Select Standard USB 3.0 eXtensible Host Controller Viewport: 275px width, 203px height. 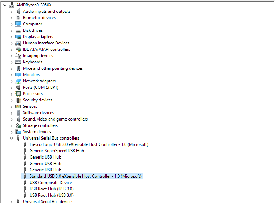[86, 176]
